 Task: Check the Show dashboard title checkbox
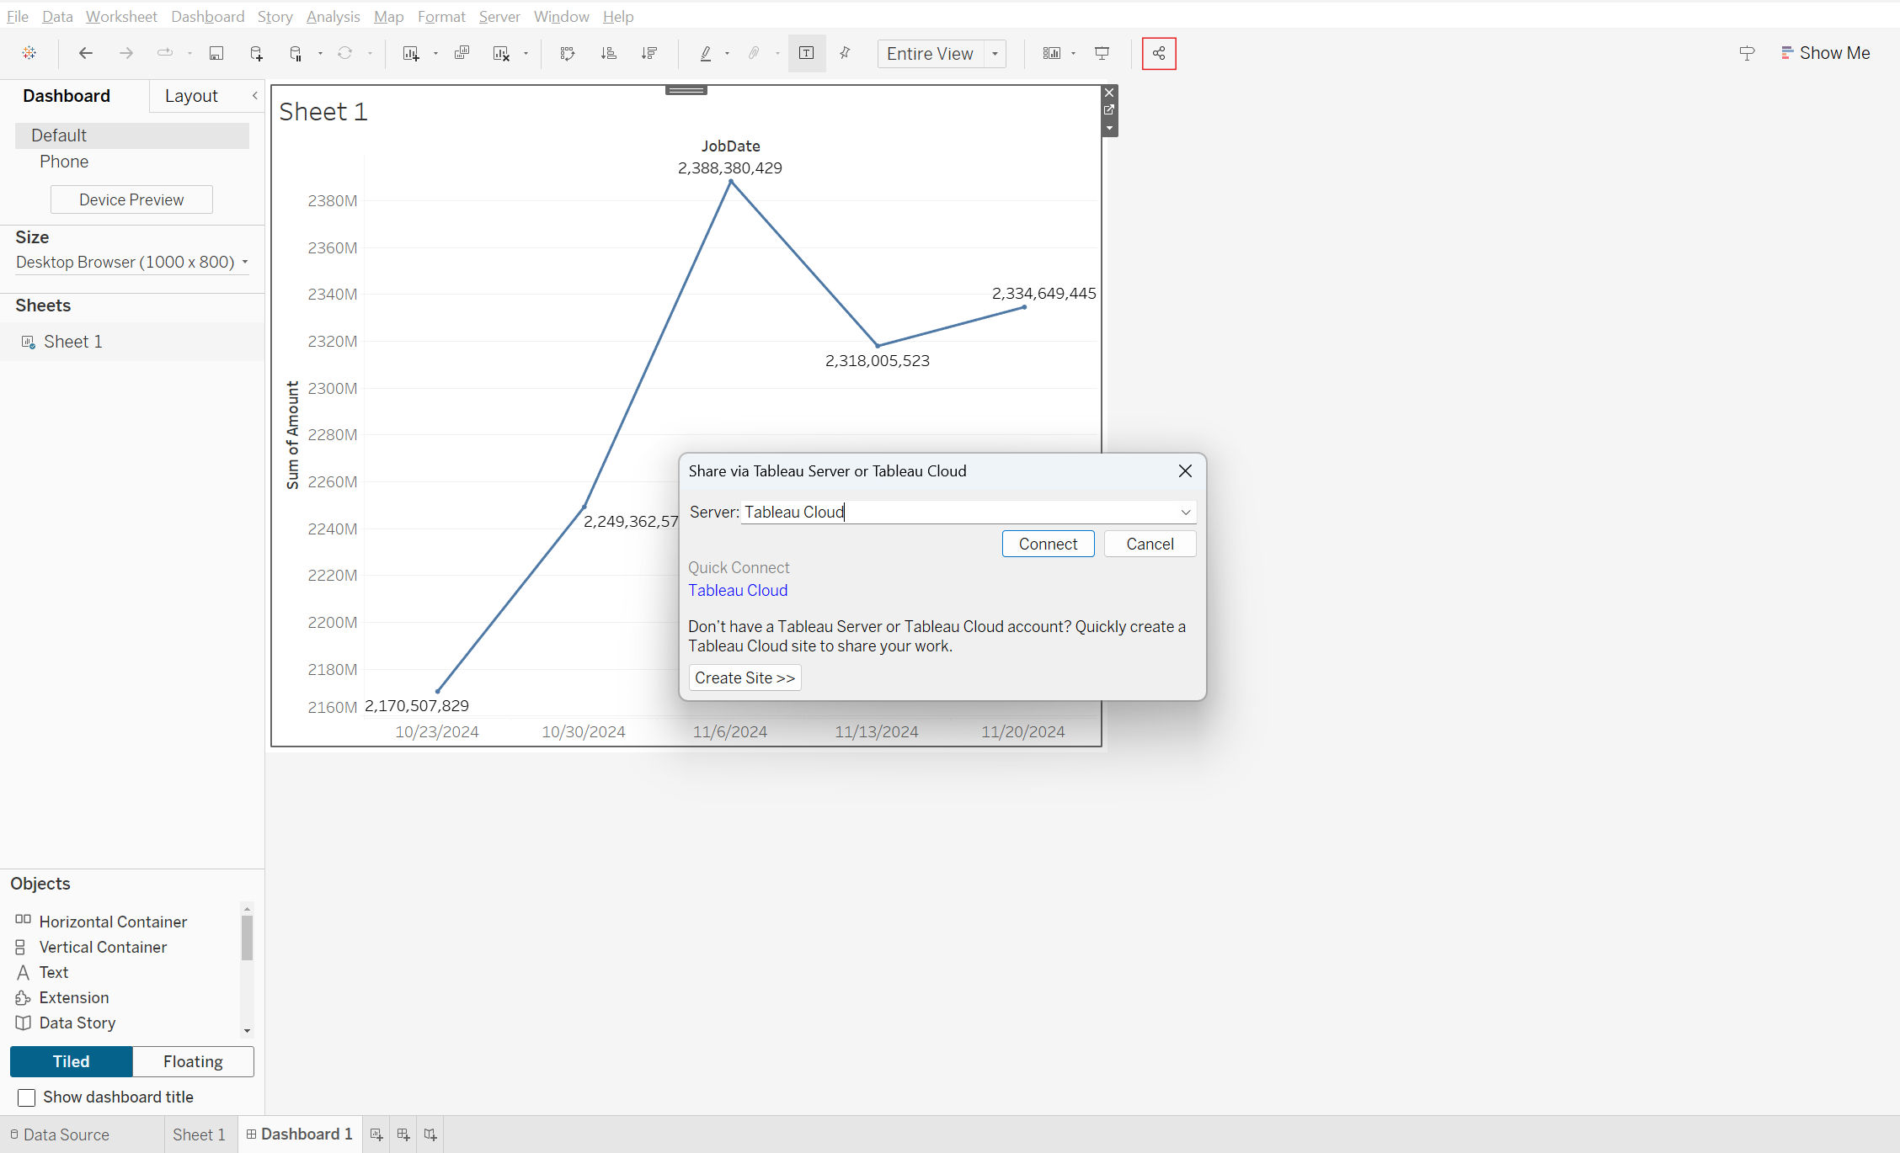[26, 1097]
